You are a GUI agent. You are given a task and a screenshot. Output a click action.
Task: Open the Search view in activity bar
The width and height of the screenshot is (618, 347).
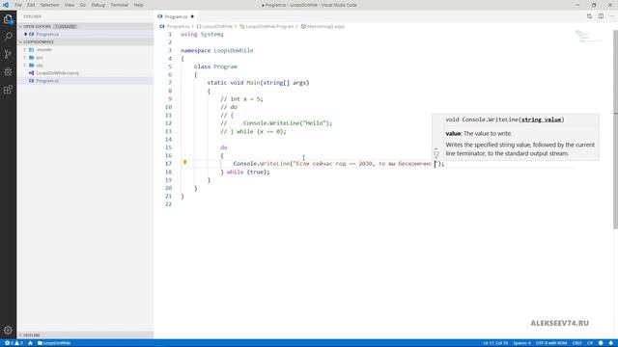tap(8, 37)
